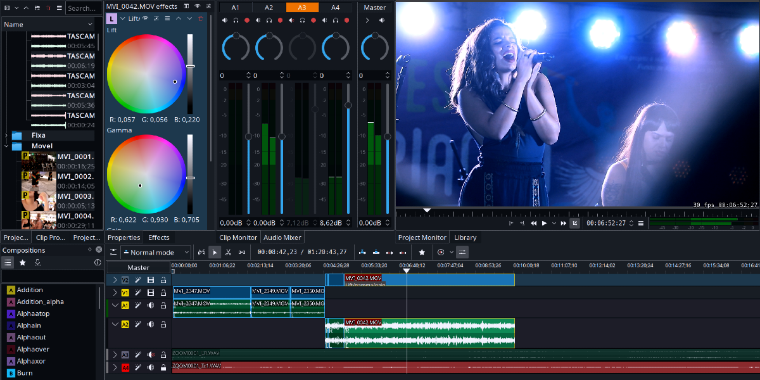Collapse track A2 in the timeline

(x=115, y=324)
